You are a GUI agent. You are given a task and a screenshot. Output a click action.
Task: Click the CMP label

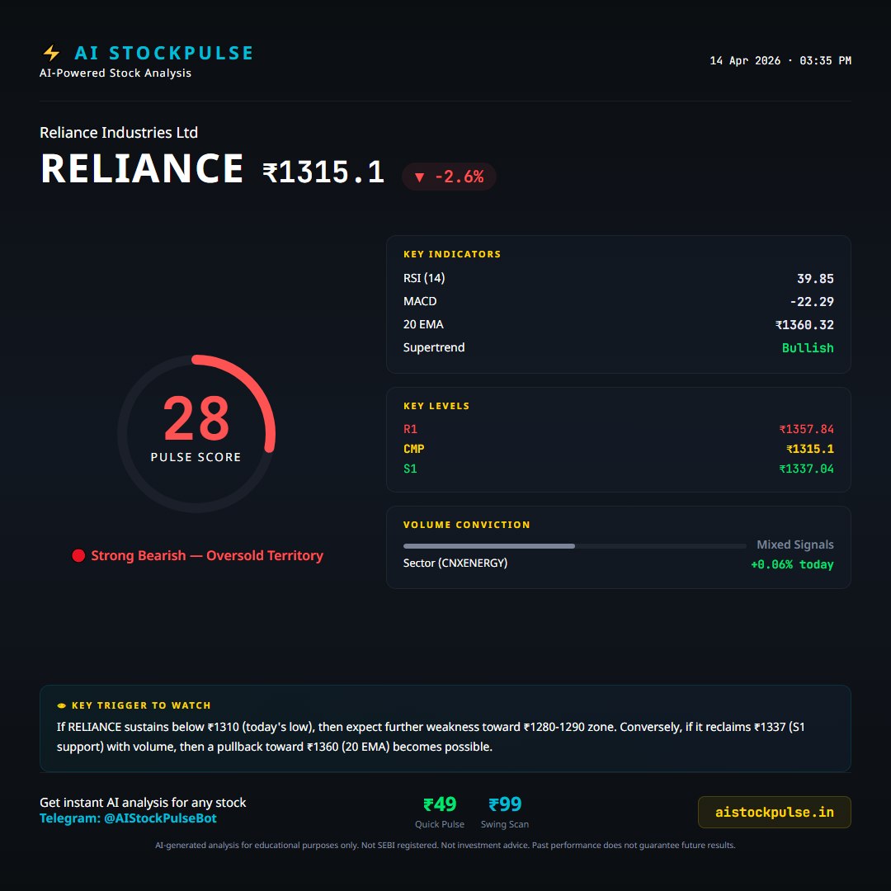click(x=413, y=449)
